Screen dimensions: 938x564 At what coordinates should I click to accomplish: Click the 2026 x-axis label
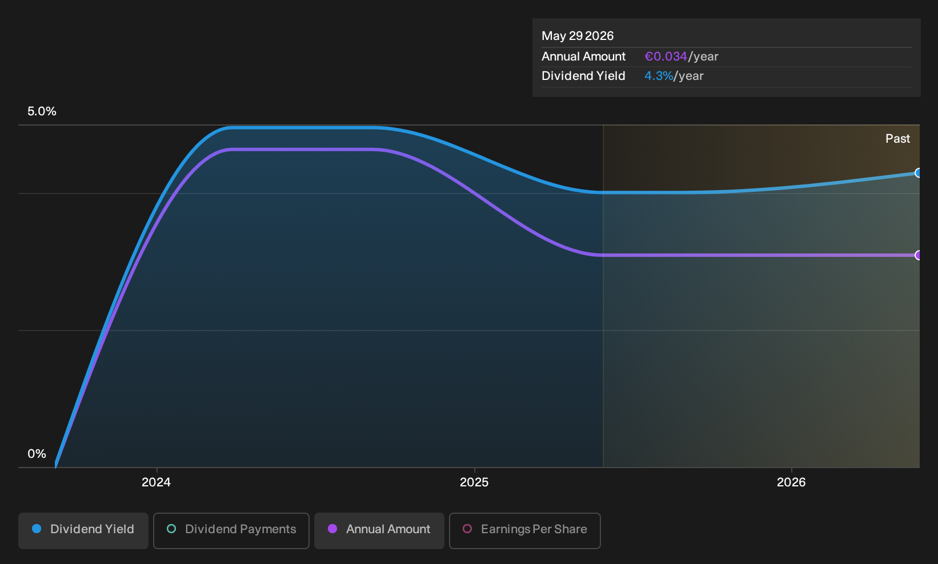point(791,482)
